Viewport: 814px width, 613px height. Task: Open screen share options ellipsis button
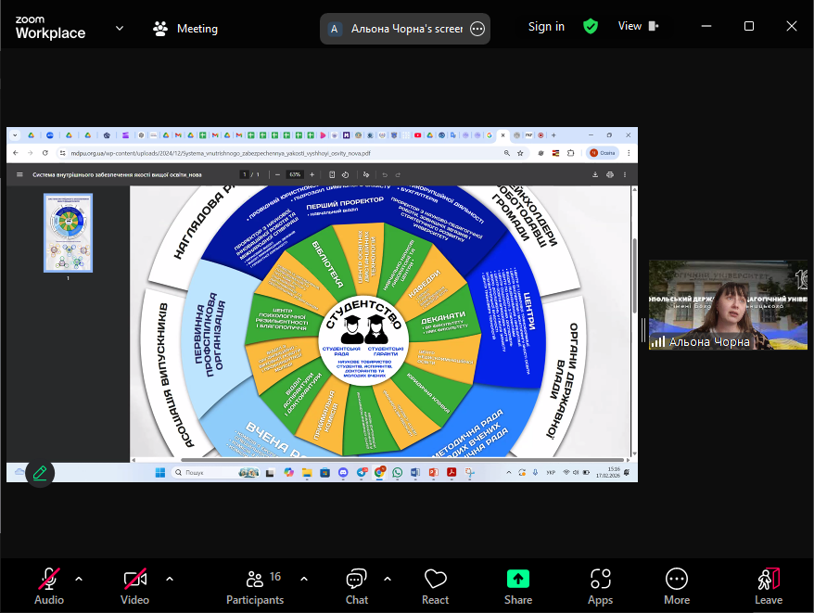[x=477, y=29]
